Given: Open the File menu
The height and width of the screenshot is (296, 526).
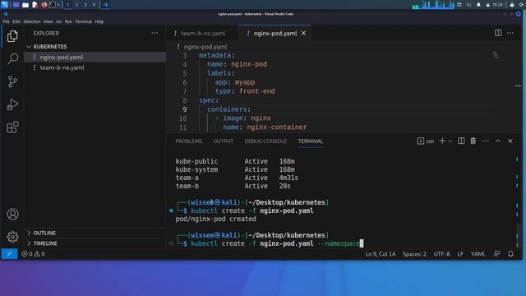Looking at the screenshot, I should click(x=7, y=21).
